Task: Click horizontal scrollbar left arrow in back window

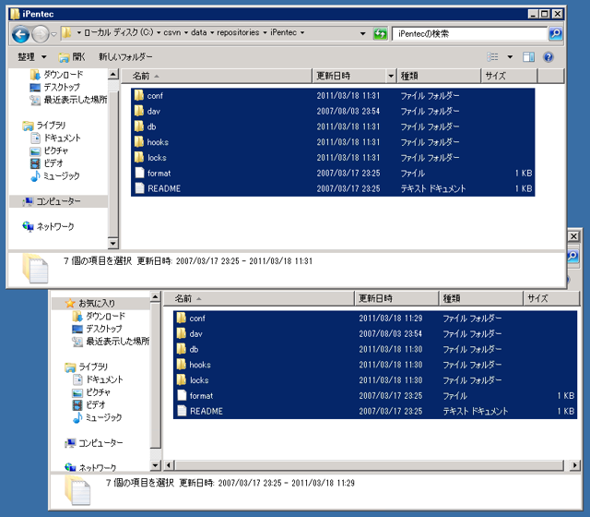Action: coord(169,465)
